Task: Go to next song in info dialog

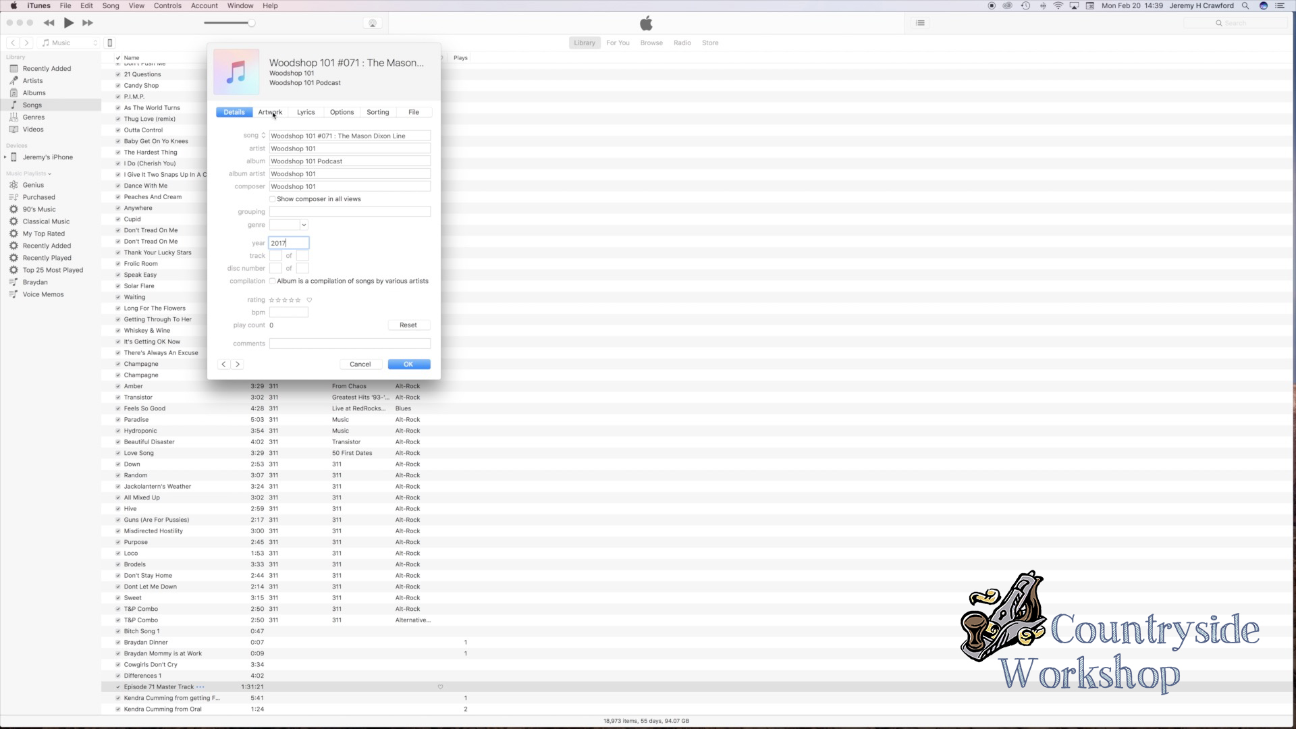Action: point(238,364)
